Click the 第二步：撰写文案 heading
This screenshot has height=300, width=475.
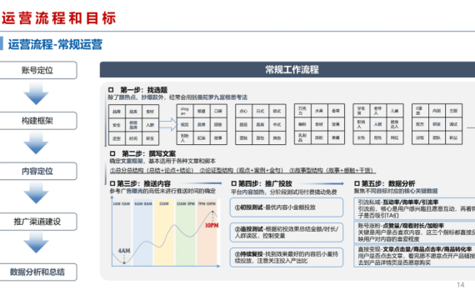(148, 153)
